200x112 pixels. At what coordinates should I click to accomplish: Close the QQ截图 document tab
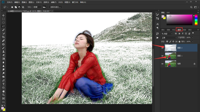(x=52, y=11)
